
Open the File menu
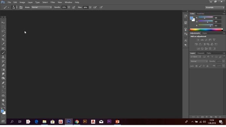9,2
